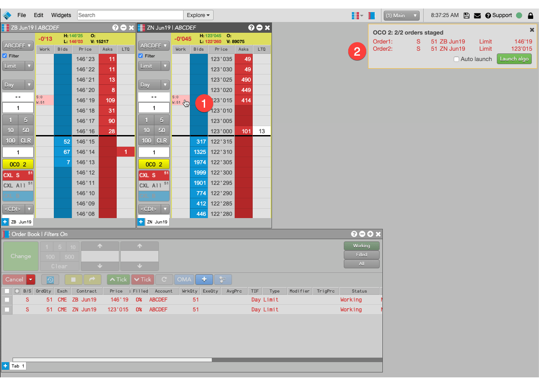Viewport: 539px width, 385px height.
Task: Click the algo tree icon button in Order Book
Action: coord(223,279)
